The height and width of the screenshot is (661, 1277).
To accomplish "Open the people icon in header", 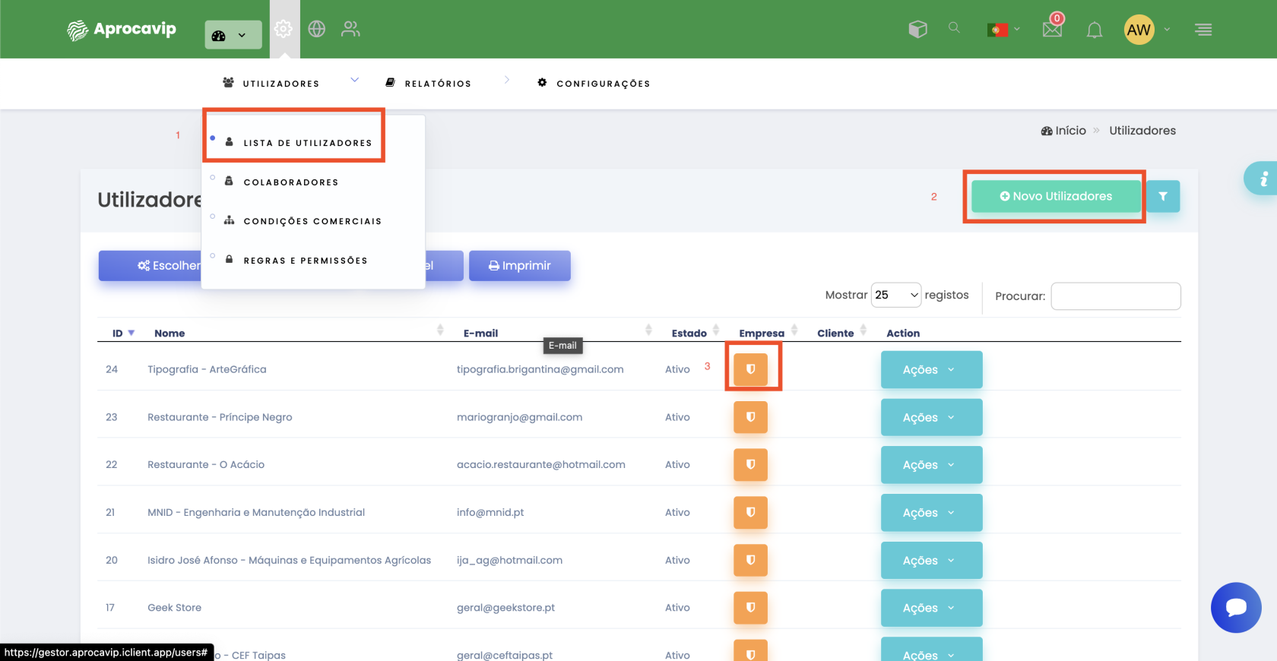I will [x=350, y=29].
